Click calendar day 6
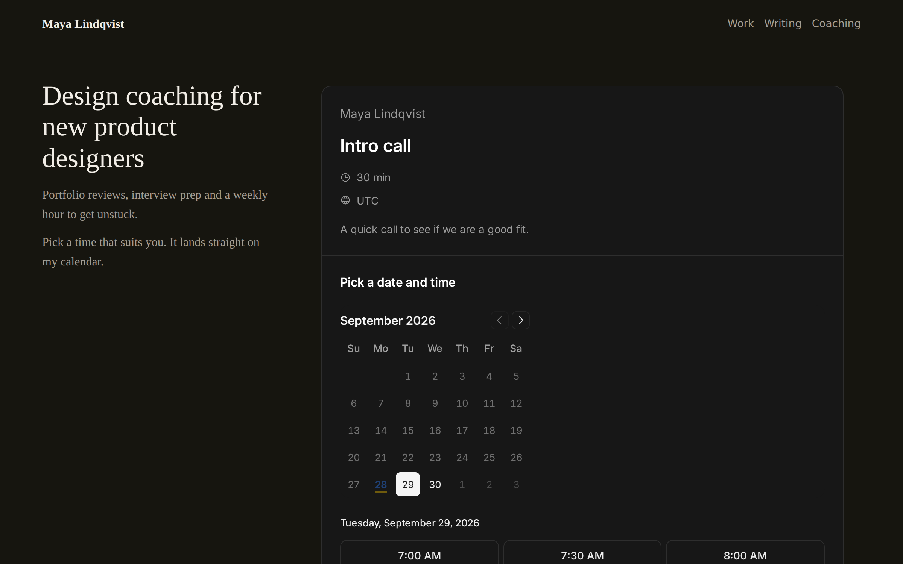 click(354, 403)
